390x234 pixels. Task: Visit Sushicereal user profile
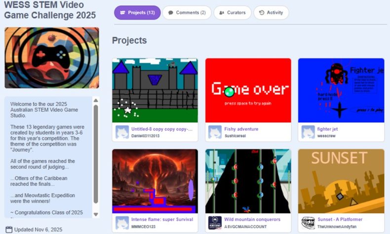coord(235,136)
